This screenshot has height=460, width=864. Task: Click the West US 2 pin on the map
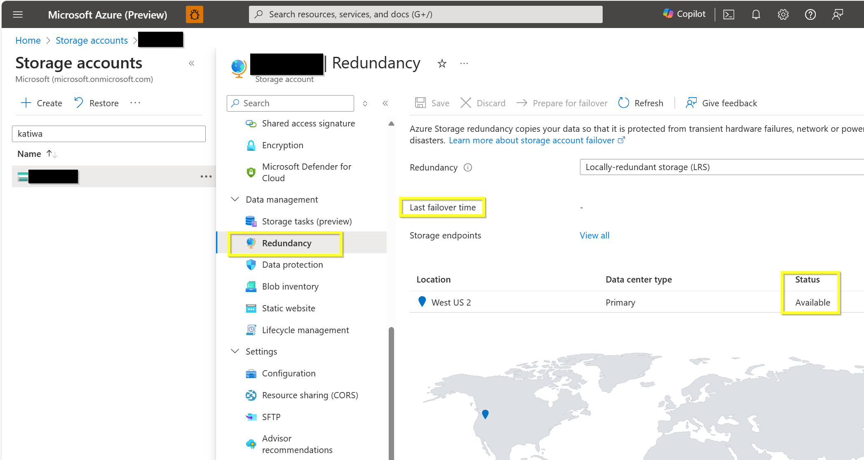485,414
